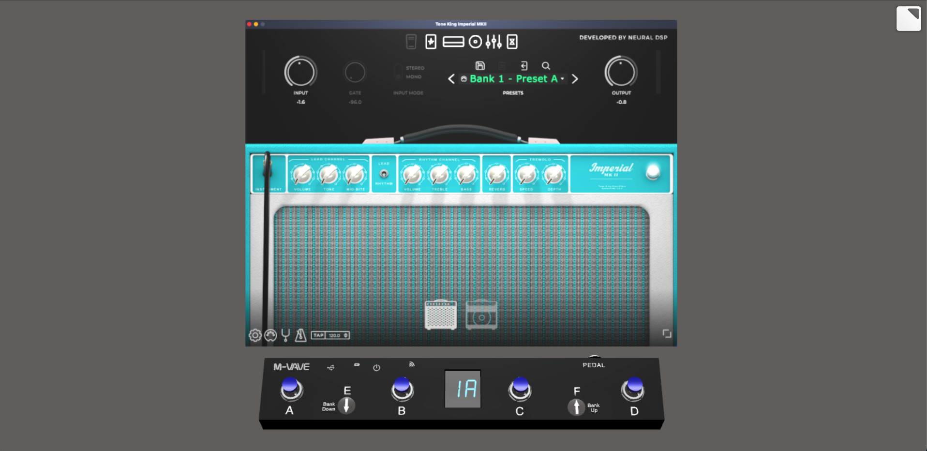927x451 pixels.
Task: Click the Input value -1.6
Action: point(301,102)
